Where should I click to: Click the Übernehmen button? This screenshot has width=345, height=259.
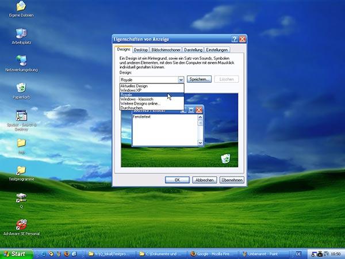tap(232, 180)
